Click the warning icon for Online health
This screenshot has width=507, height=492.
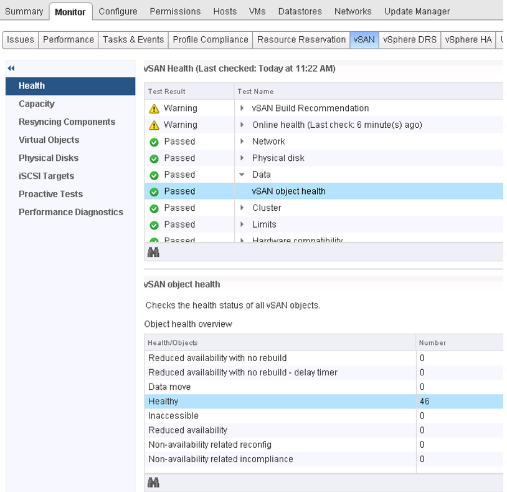[x=154, y=125]
